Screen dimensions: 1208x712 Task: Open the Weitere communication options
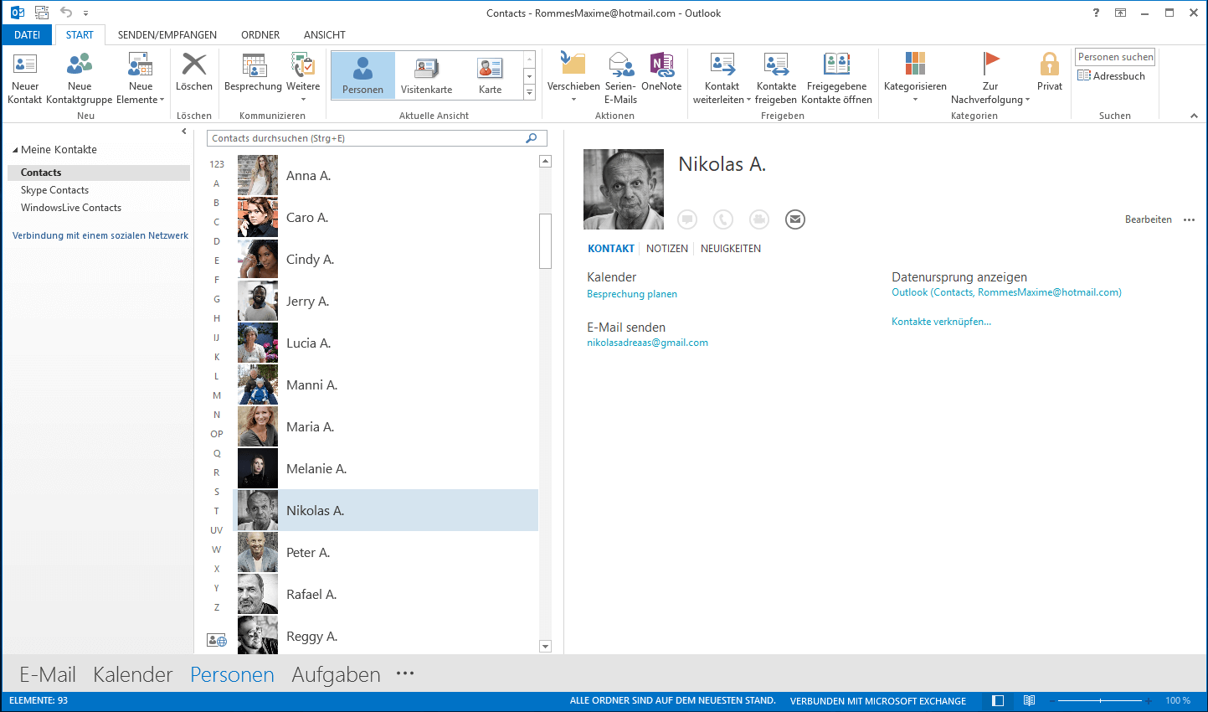click(x=303, y=76)
